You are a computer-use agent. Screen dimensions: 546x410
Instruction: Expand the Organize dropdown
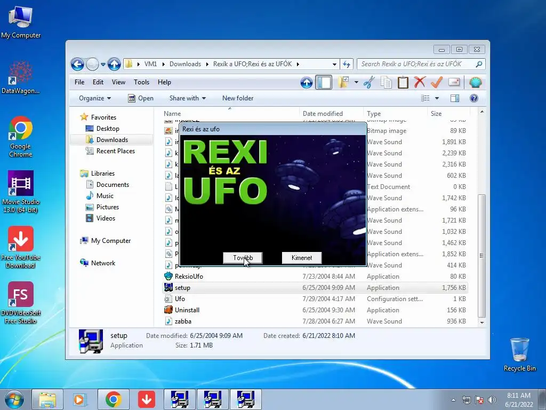click(x=95, y=98)
